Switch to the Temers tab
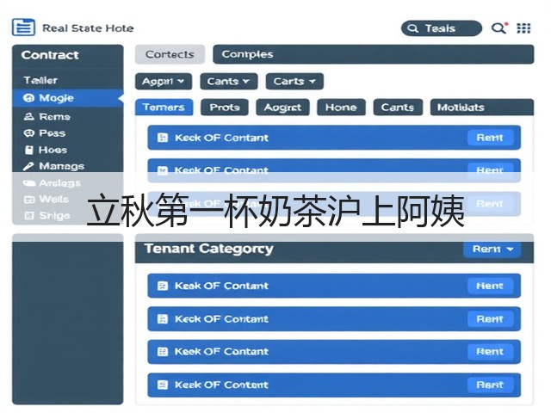 (x=164, y=107)
